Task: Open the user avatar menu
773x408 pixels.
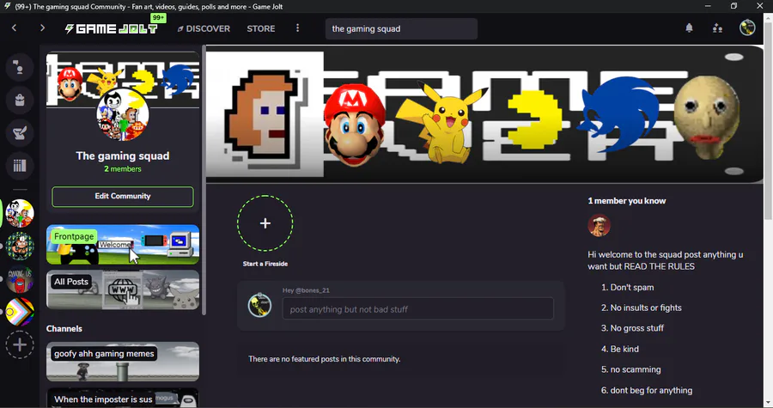Action: tap(747, 27)
